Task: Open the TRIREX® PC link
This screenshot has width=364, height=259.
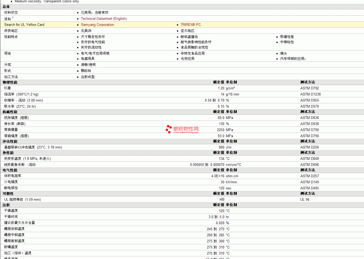Action: pyautogui.click(x=191, y=25)
